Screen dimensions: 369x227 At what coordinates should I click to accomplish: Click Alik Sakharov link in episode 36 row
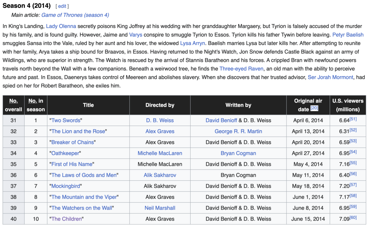[x=160, y=175]
